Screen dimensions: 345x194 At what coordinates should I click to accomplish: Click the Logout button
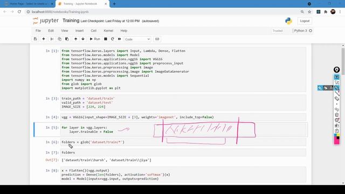(305, 21)
